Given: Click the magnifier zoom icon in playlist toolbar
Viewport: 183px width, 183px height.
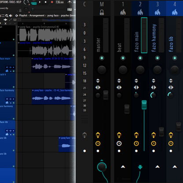Looking at the screenshot, I should 7,15.
